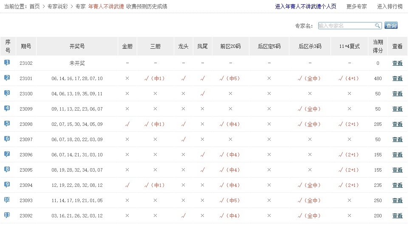The image size is (410, 225).
Task: Focus the 输入专家名 expert name field
Action: pyautogui.click(x=346, y=26)
